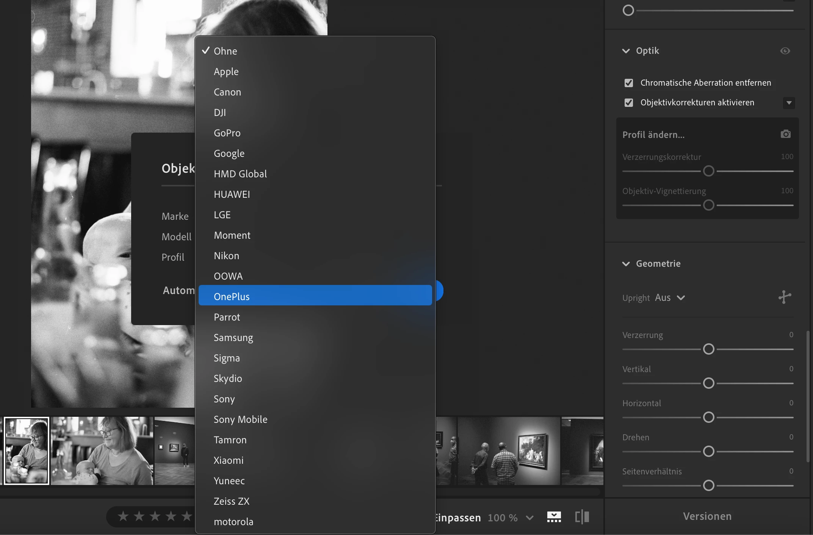Click the camera icon beside Profil ändern
813x535 pixels.
(x=785, y=134)
